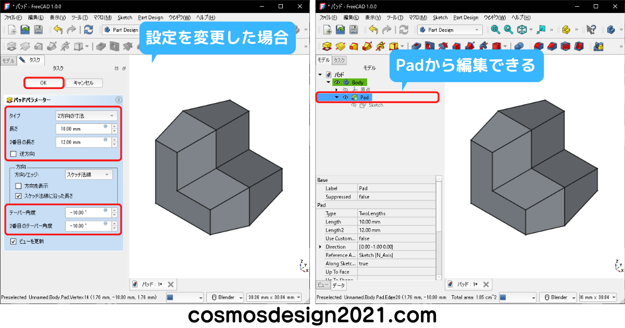The width and height of the screenshot is (625, 328).
Task: Click Open file icon in right window
Action: (x=340, y=30)
